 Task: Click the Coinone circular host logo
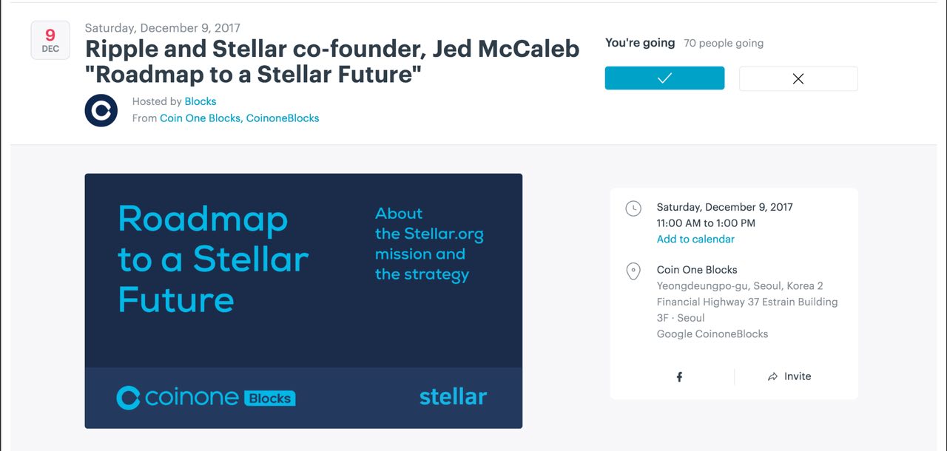coord(101,110)
